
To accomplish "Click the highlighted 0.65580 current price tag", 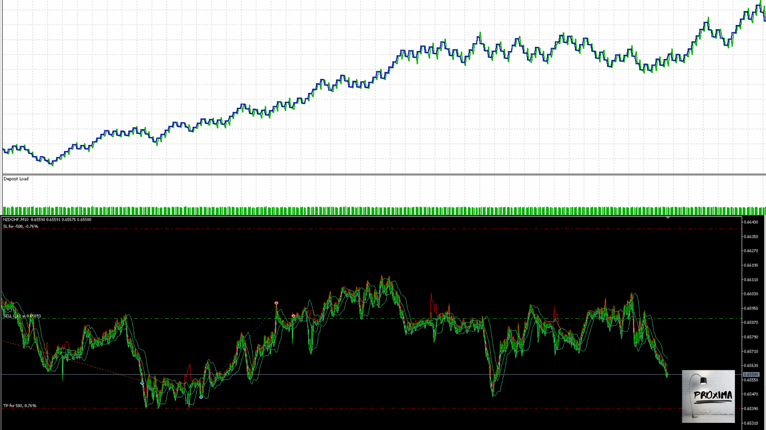I will pyautogui.click(x=751, y=375).
